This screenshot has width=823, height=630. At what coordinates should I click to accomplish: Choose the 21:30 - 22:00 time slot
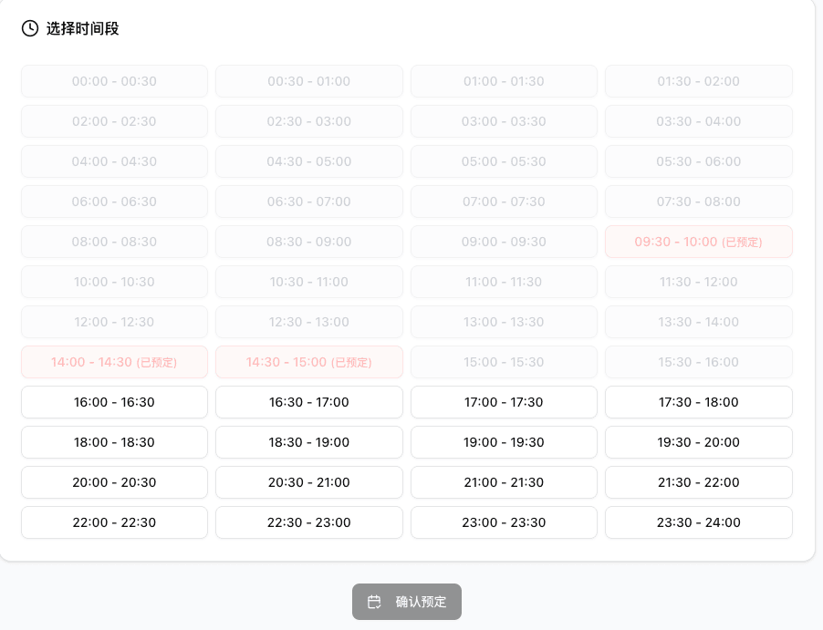[x=698, y=482]
